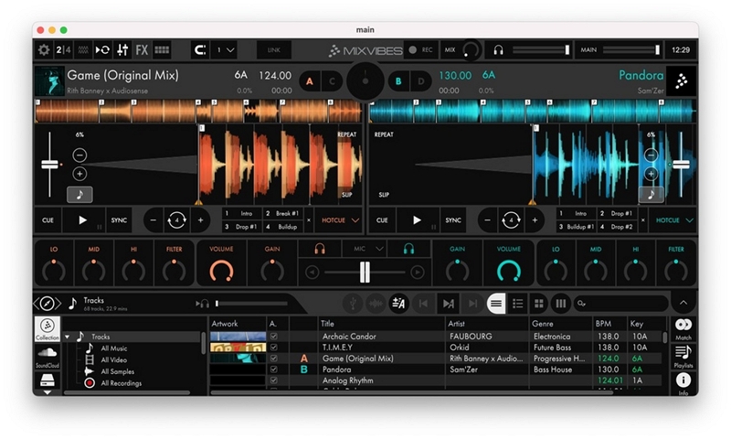The image size is (731, 439).
Task: Decrease deck A pitch with minus
Action: [79, 155]
